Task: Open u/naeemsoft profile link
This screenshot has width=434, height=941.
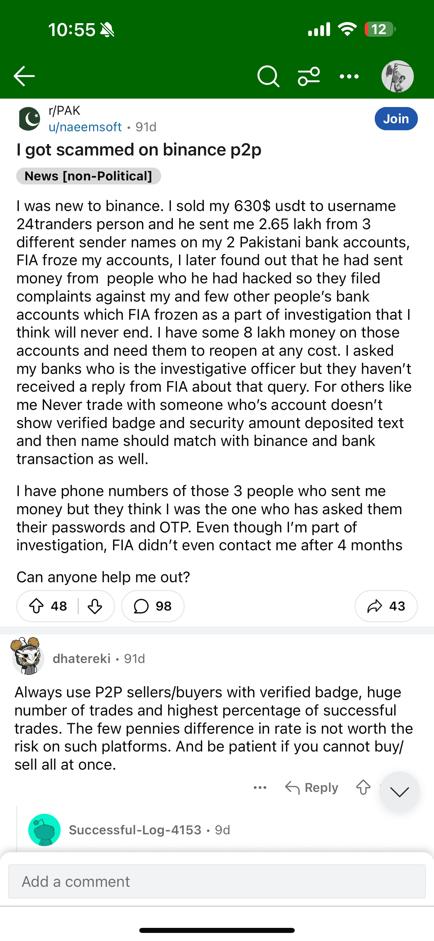Action: coord(85,127)
